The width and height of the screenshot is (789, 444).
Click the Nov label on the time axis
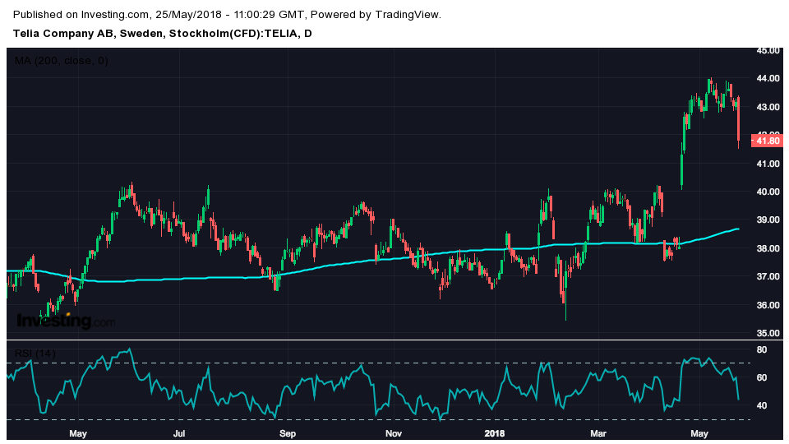click(x=394, y=433)
